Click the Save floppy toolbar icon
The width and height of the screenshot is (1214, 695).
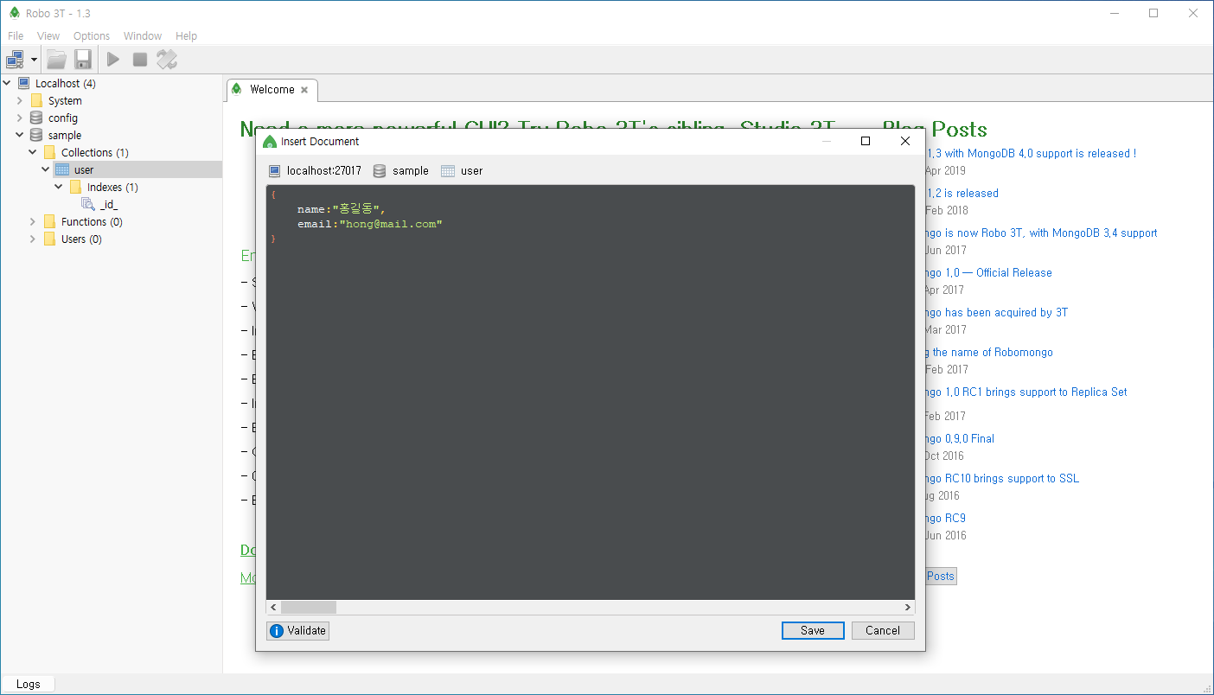pos(83,60)
